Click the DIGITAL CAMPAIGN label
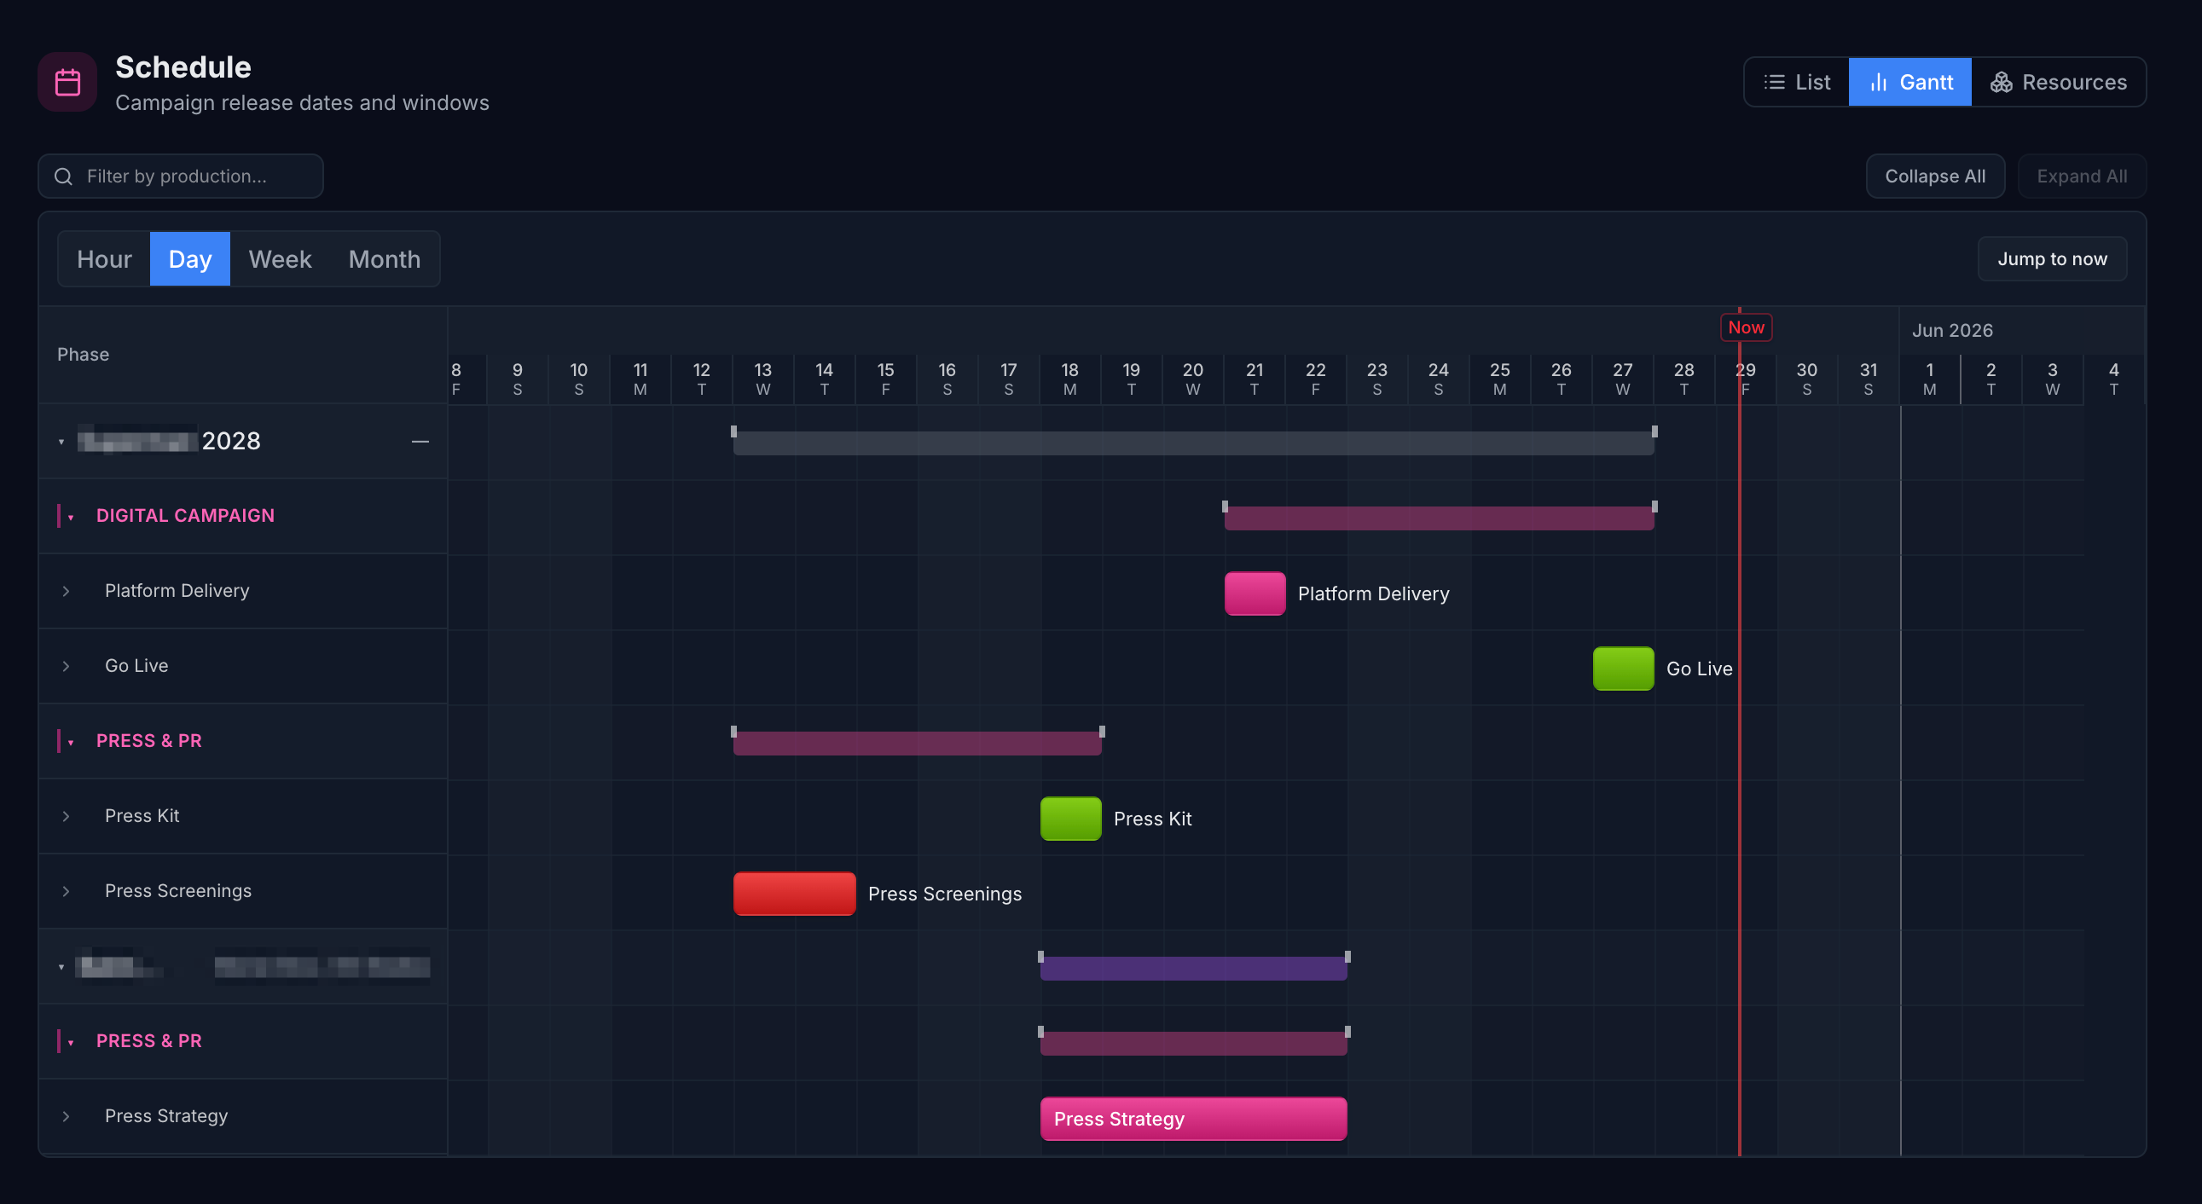Image resolution: width=2202 pixels, height=1204 pixels. (186, 515)
